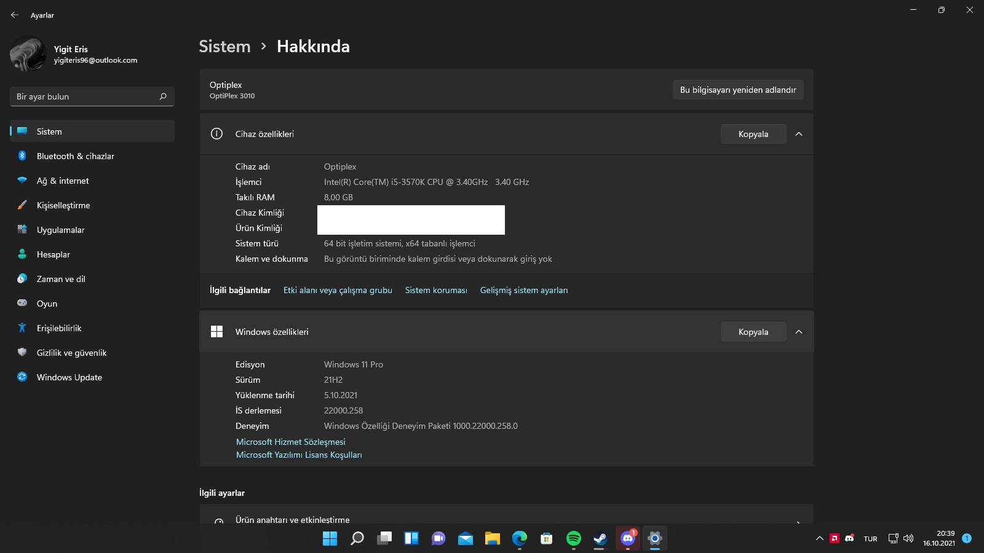Image resolution: width=984 pixels, height=553 pixels.
Task: Open Spotify from the taskbar
Action: click(x=573, y=539)
